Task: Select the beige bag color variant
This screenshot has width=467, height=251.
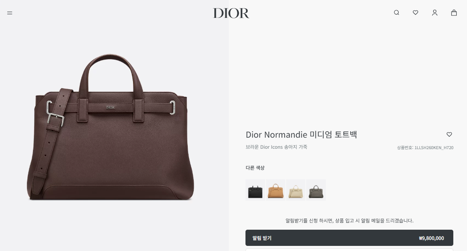Action: 296,190
